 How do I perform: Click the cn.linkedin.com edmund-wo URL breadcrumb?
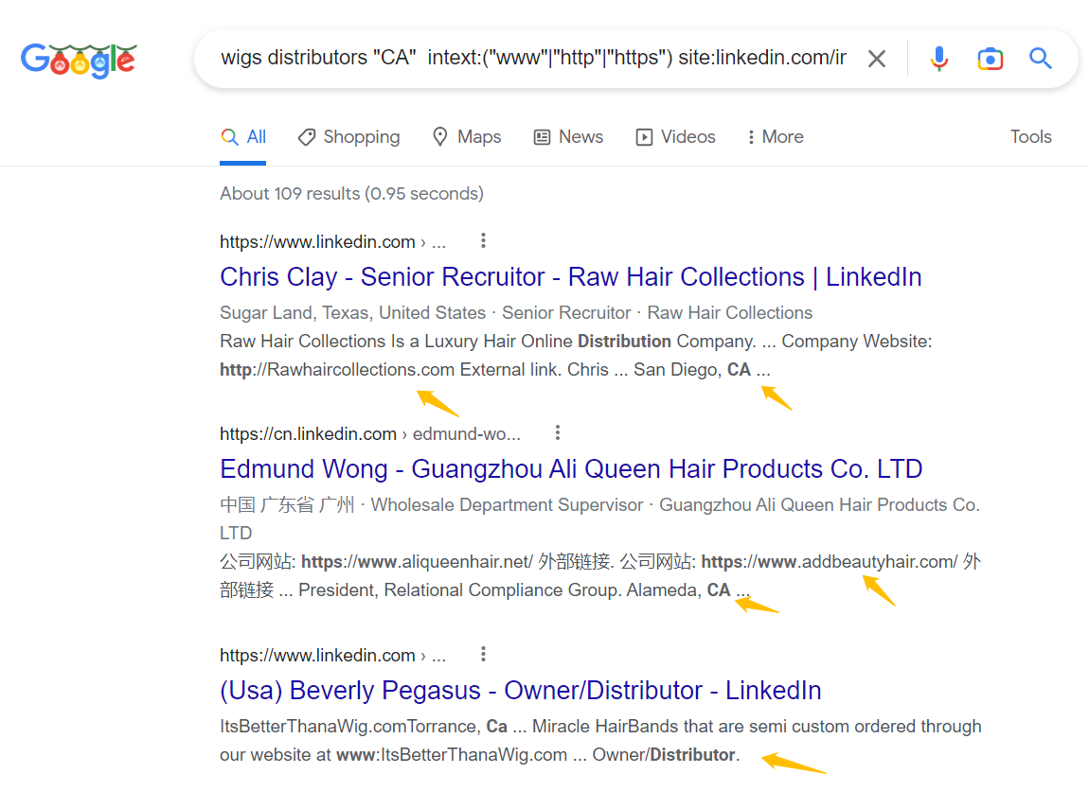point(370,433)
